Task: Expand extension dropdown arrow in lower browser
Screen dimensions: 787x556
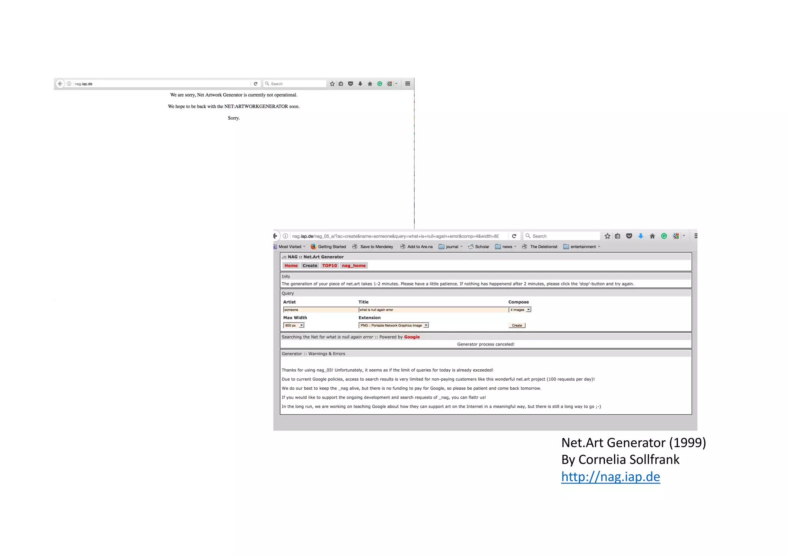Action: (684, 236)
